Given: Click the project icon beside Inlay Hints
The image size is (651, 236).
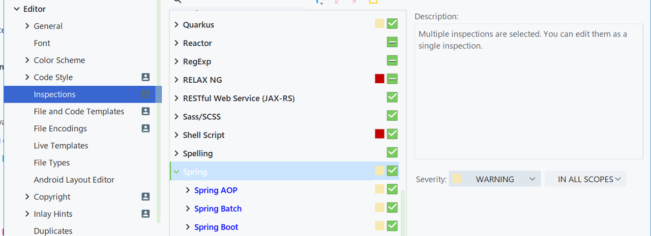Looking at the screenshot, I should pyautogui.click(x=145, y=214).
